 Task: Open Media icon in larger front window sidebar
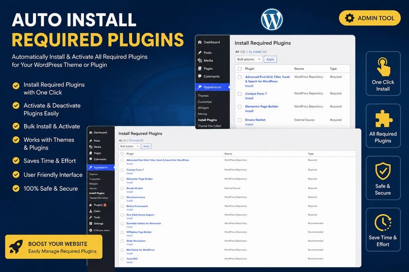click(91, 147)
